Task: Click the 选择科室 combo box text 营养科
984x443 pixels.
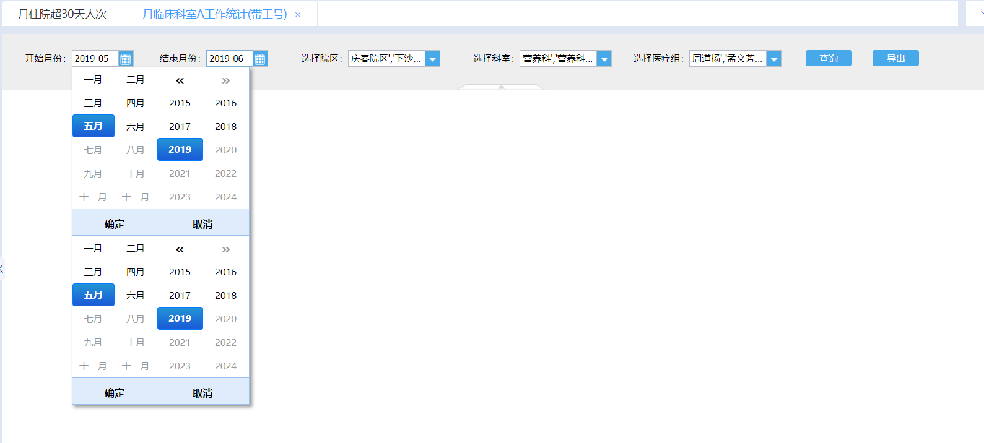Action: coord(558,59)
